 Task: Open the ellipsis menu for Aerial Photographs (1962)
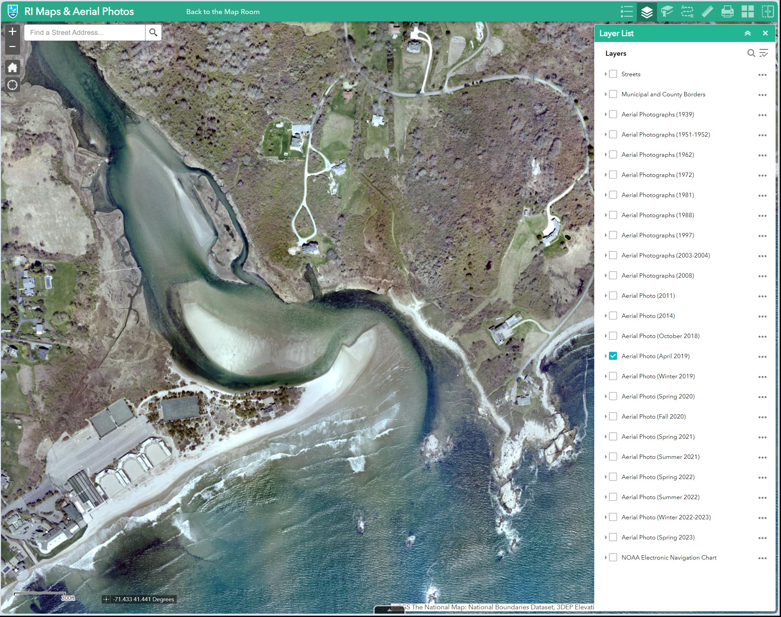(x=762, y=155)
